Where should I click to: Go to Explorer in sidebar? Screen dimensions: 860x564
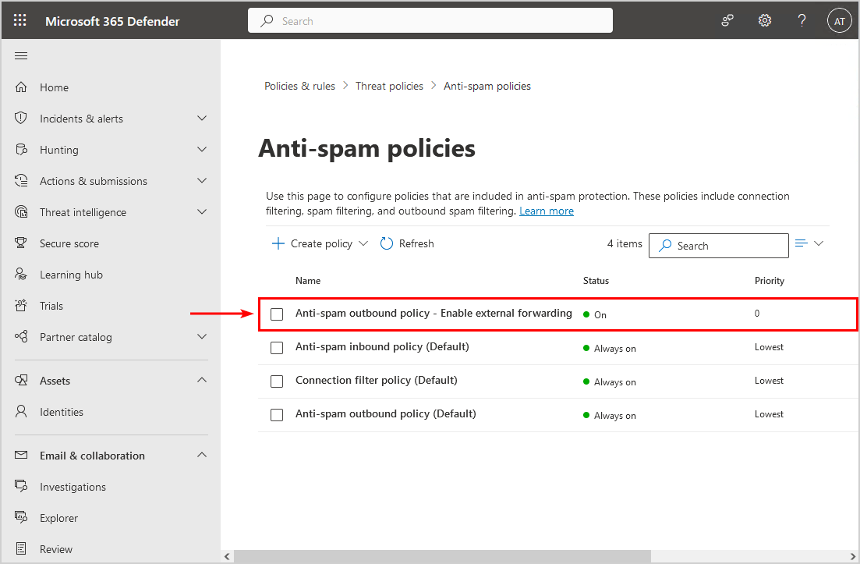(59, 518)
